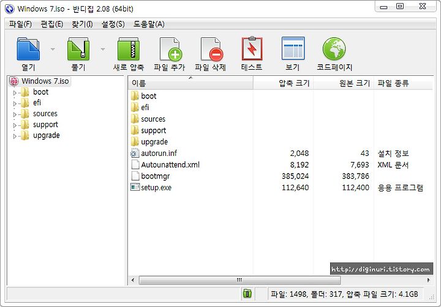Click the 응용 프로그램 file type cell
This screenshot has width=441, height=307.
400,188
